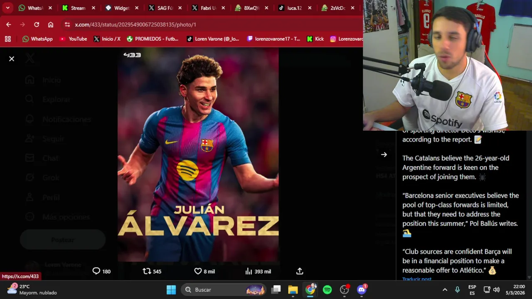The image size is (532, 299).
Task: Click the browser forward arrow
Action: point(22,25)
